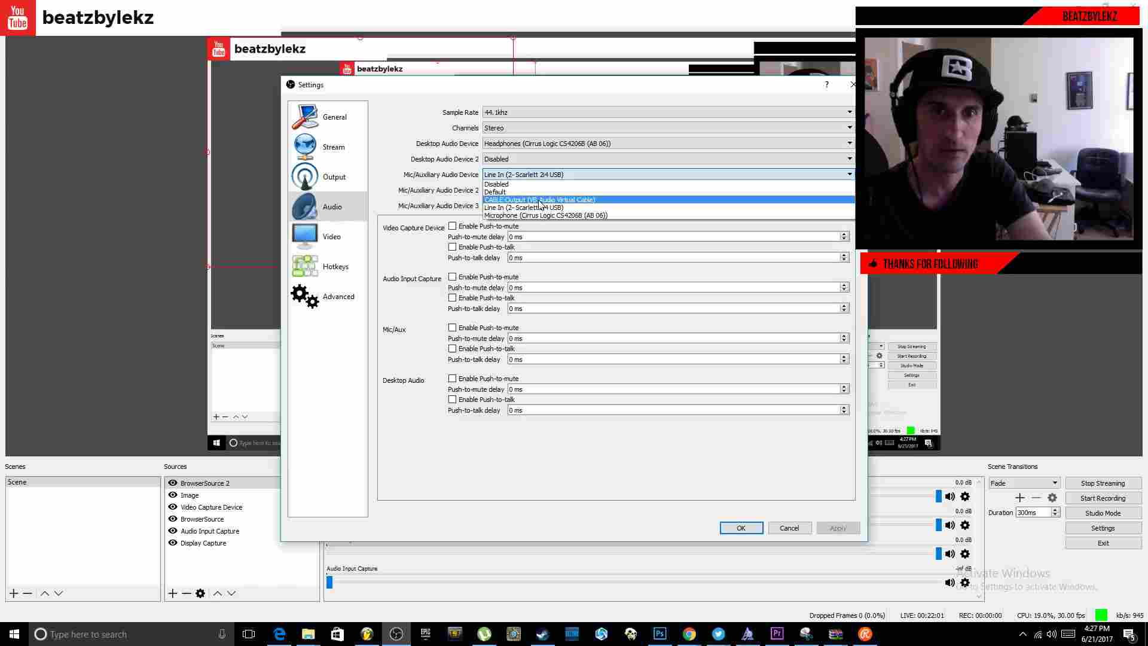
Task: Open the Advanced settings section
Action: (x=328, y=296)
